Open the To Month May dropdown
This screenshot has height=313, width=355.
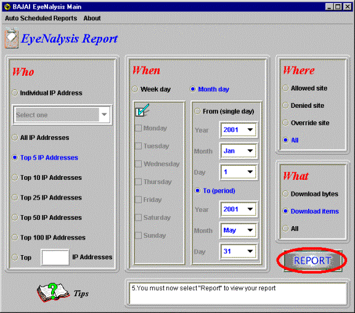point(239,230)
